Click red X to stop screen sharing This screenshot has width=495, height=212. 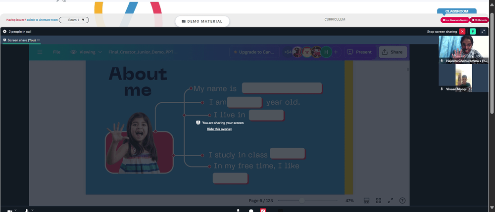coord(462,32)
